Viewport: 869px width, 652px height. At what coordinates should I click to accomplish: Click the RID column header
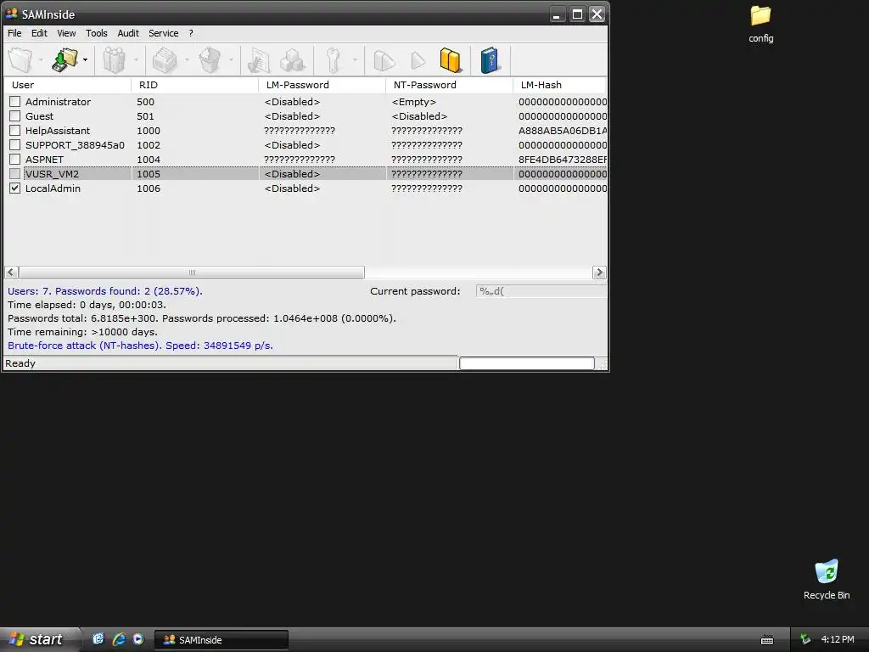click(x=194, y=85)
